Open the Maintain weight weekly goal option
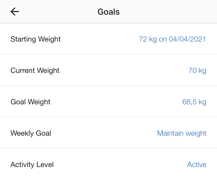The image size is (217, 178). tap(182, 133)
